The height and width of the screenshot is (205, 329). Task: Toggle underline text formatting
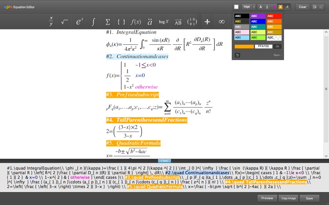(x=266, y=7)
